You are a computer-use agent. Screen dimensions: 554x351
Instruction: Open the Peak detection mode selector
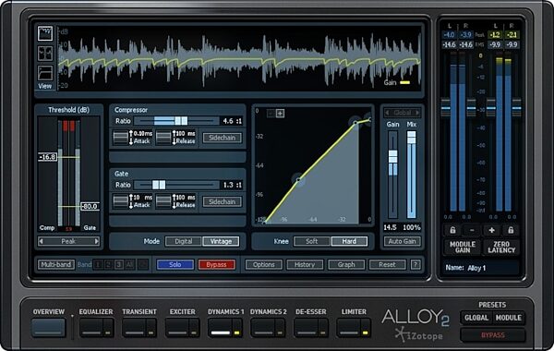(x=68, y=241)
